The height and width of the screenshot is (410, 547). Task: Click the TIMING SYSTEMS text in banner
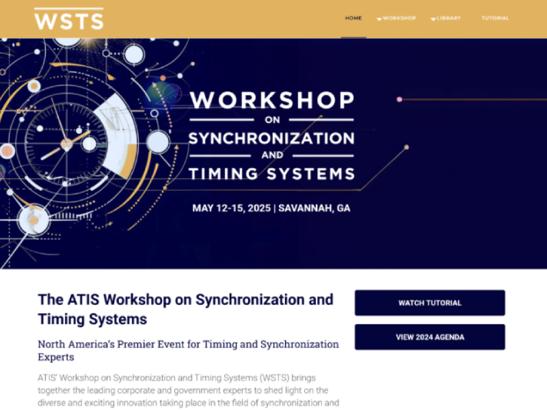pyautogui.click(x=271, y=174)
